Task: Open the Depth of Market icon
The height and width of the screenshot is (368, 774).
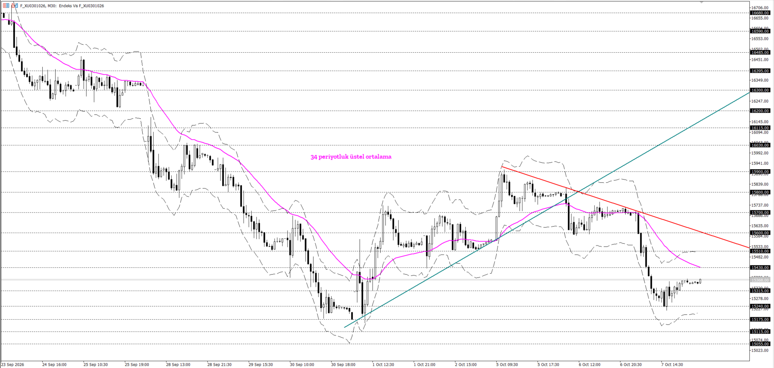Action: 6,6
